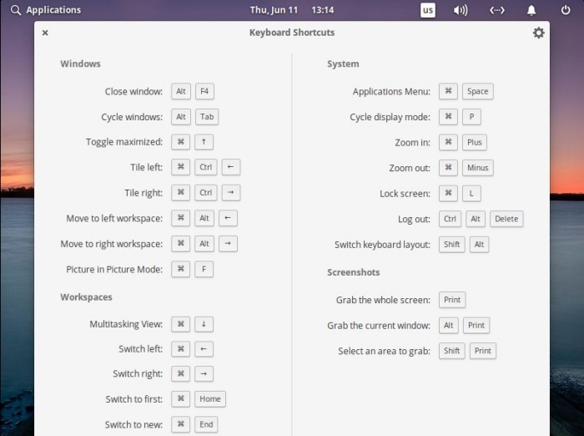Click the Tab key for Cycle windows
This screenshot has width=584, height=436.
click(x=207, y=117)
